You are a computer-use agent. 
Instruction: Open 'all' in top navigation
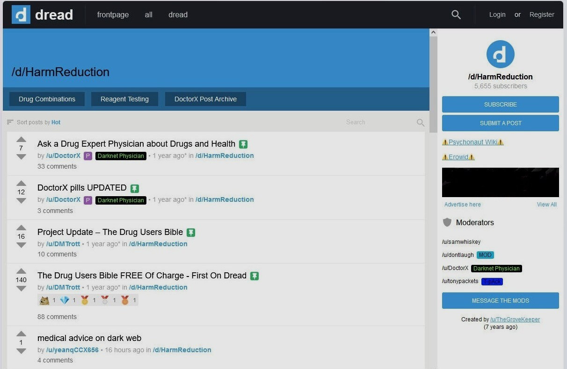pyautogui.click(x=149, y=14)
